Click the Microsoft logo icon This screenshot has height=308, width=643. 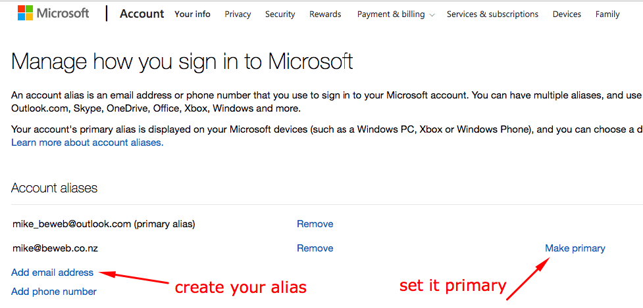26,13
